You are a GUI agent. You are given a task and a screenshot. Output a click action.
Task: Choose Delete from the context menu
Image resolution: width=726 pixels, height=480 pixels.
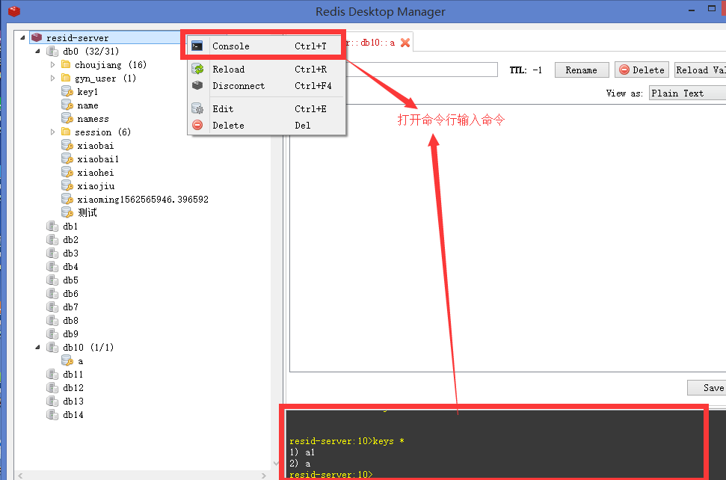[x=267, y=125]
